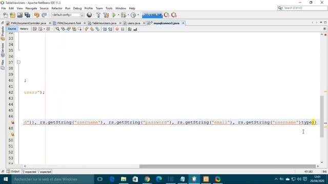Switch editor to History view
This screenshot has width=328, height=184.
click(x=24, y=29)
